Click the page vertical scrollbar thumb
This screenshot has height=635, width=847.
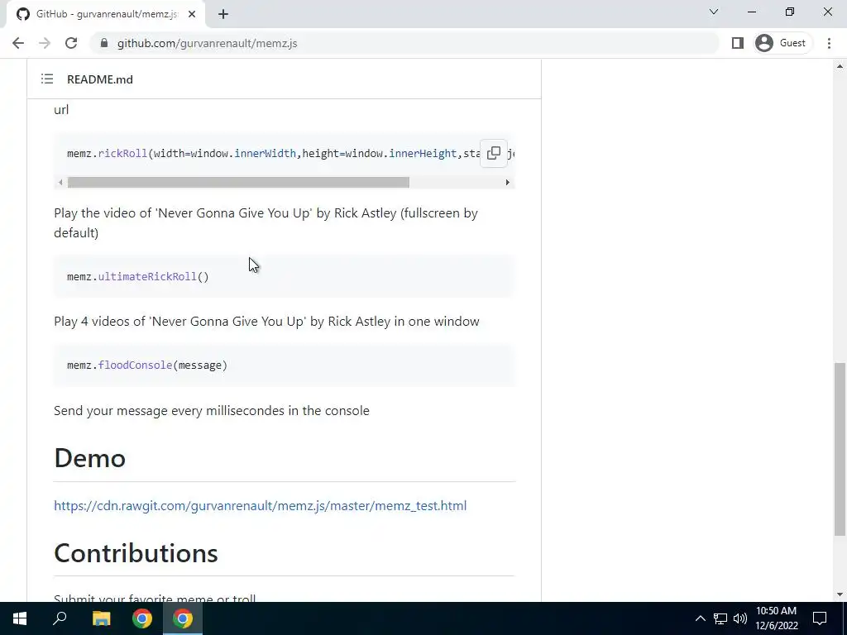pyautogui.click(x=840, y=449)
